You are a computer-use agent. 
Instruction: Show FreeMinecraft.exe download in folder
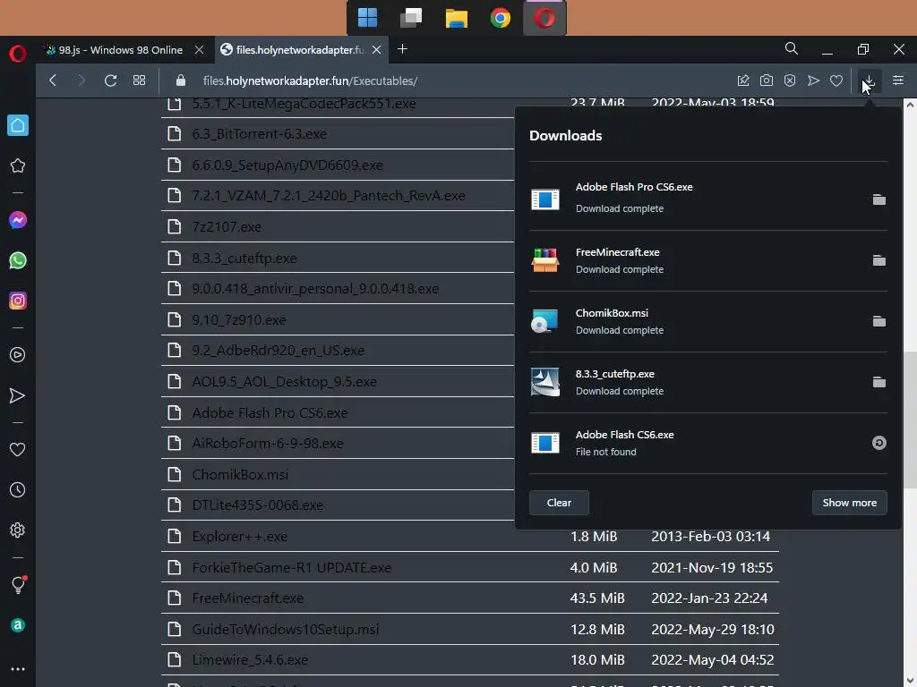(879, 260)
